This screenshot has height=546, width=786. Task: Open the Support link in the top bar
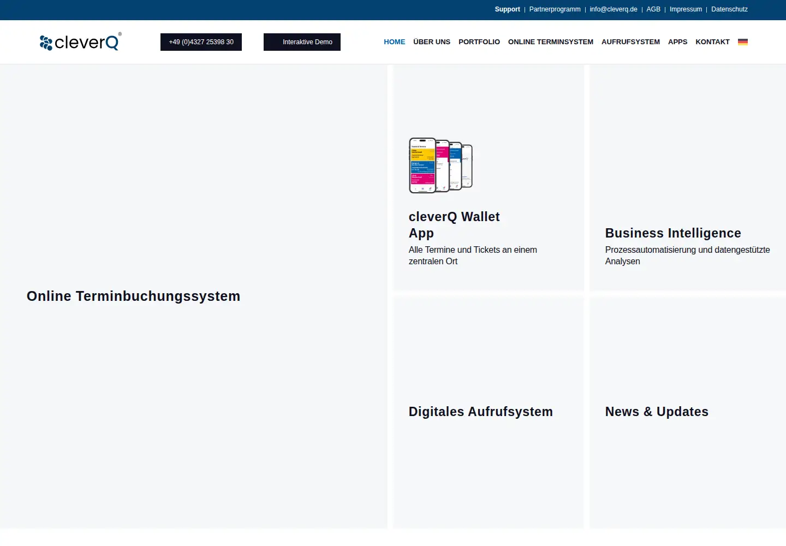click(507, 9)
